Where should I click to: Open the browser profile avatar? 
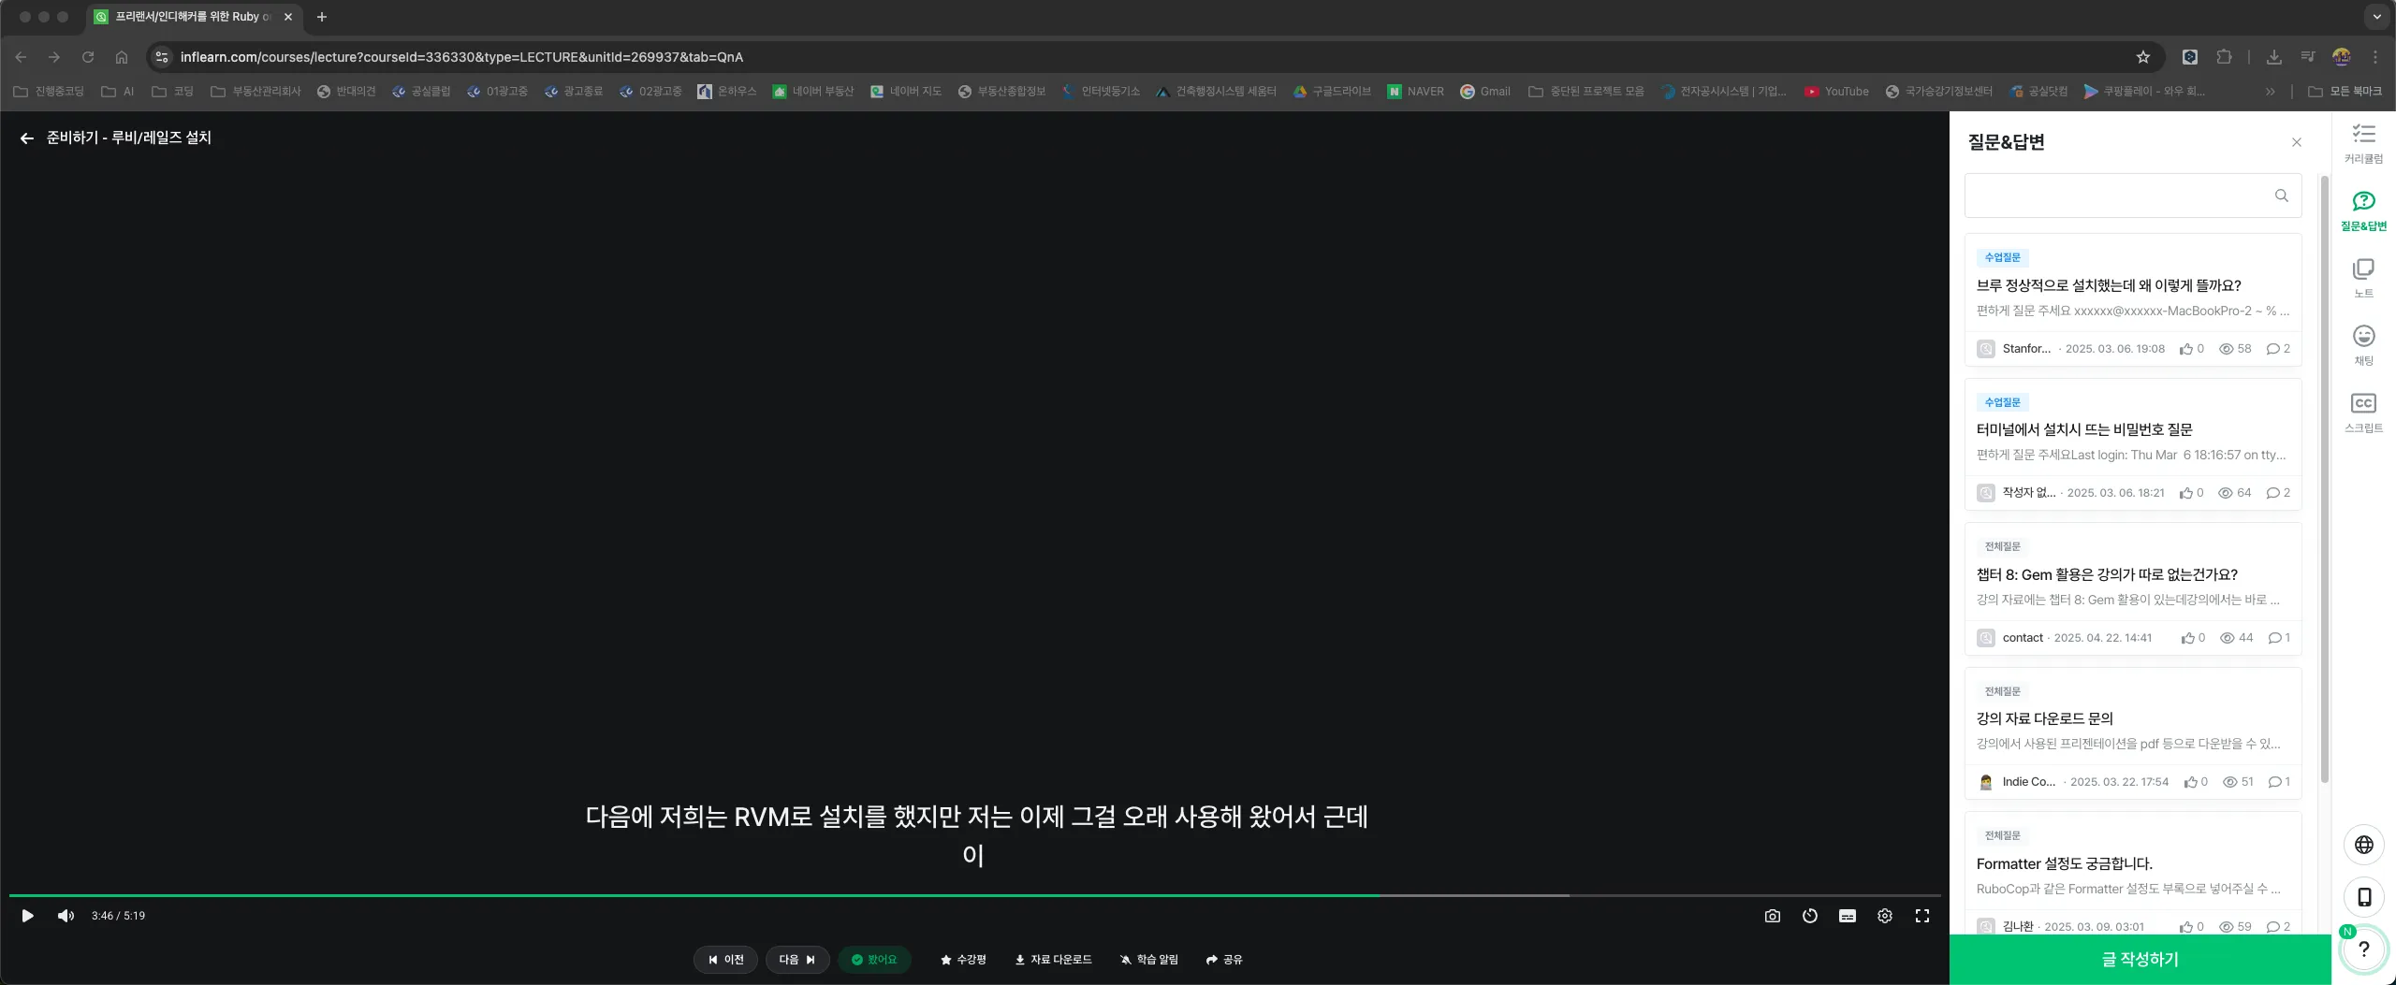point(2342,57)
